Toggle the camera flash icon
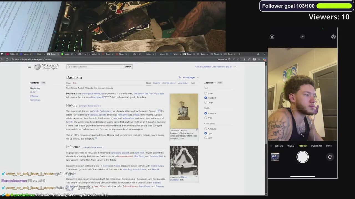This screenshot has height=199, width=355. [272, 37]
